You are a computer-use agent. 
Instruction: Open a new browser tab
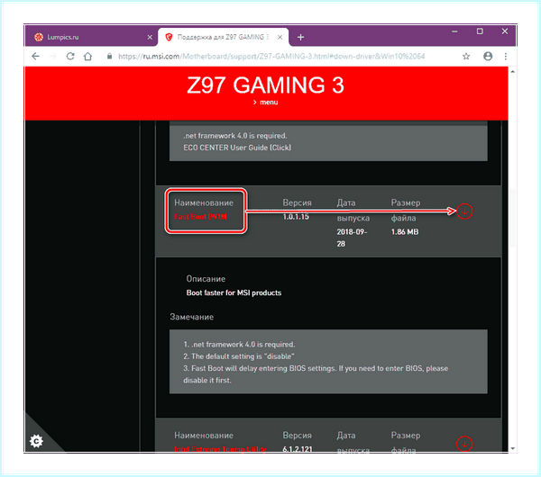300,37
